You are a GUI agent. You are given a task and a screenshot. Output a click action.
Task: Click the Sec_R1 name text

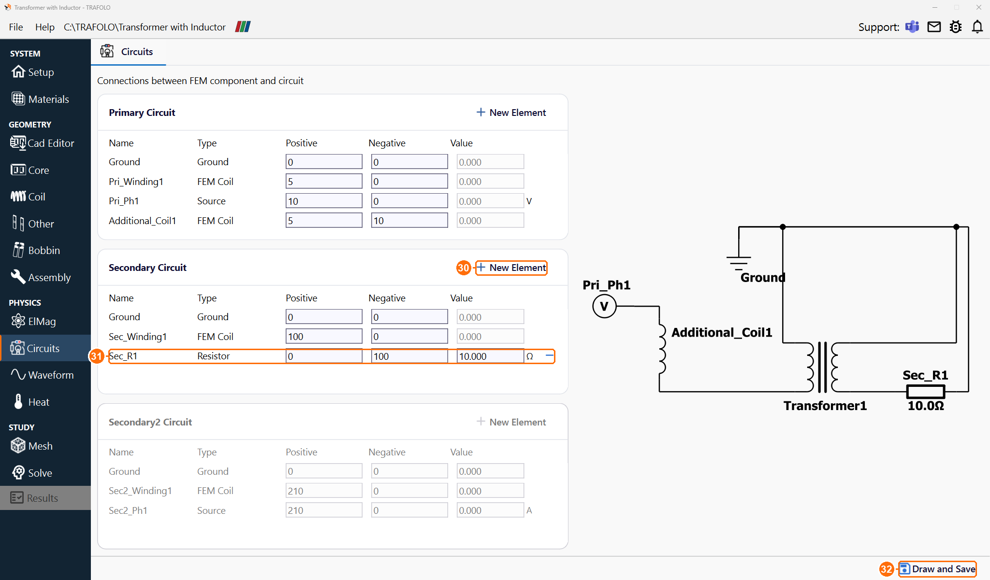[x=123, y=356]
